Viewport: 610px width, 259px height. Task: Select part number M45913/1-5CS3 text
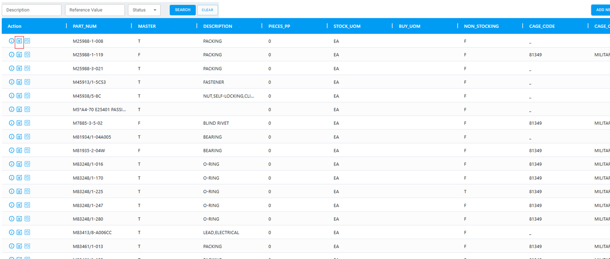[x=90, y=82]
